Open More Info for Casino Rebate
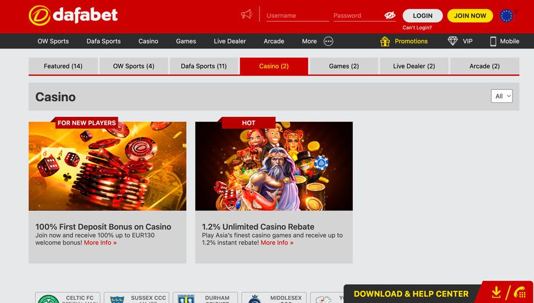Screen dimensions: 534x303 (x=277, y=242)
